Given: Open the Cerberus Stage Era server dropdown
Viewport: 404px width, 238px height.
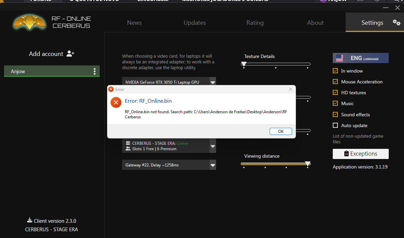Looking at the screenshot, I should coord(213,146).
